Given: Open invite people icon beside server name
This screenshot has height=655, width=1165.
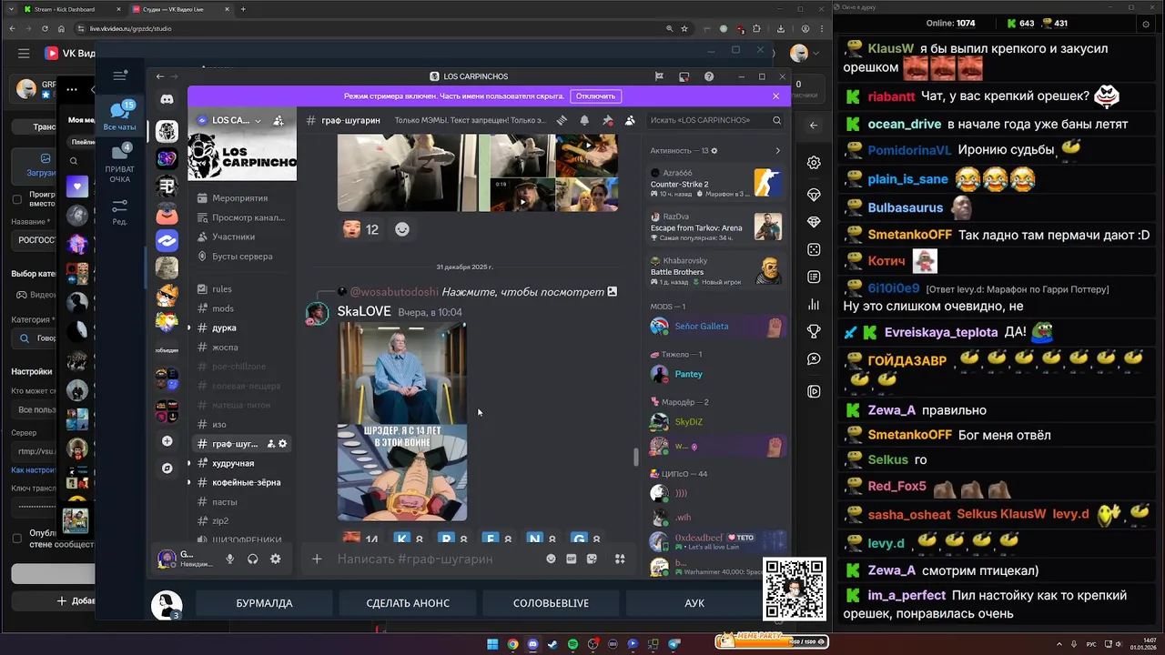Looking at the screenshot, I should pyautogui.click(x=279, y=120).
